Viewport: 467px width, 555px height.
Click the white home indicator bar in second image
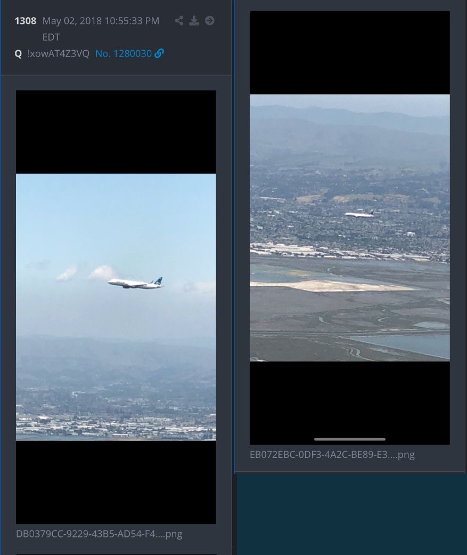[x=350, y=439]
